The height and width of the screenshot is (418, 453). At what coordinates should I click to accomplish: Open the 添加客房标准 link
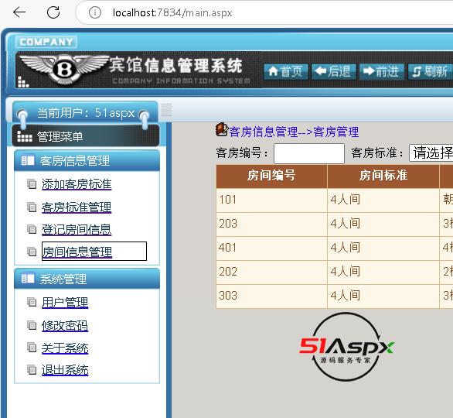tap(77, 184)
